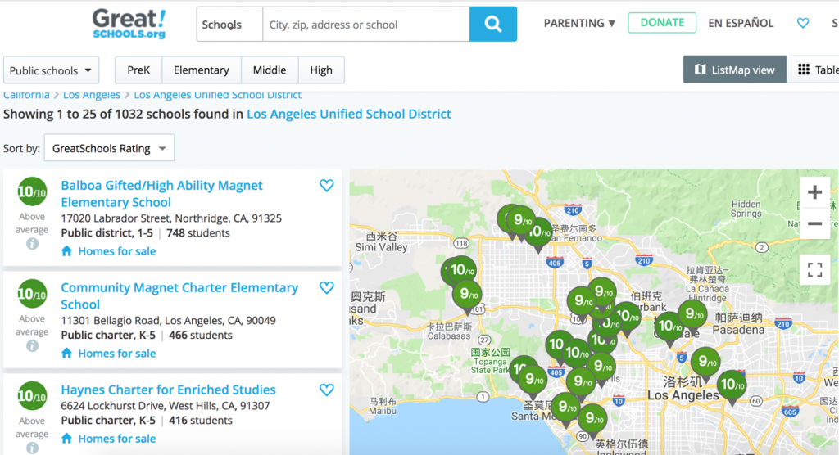Click the 416 students text
Viewport: 839px width, 455px height.
pyautogui.click(x=201, y=421)
